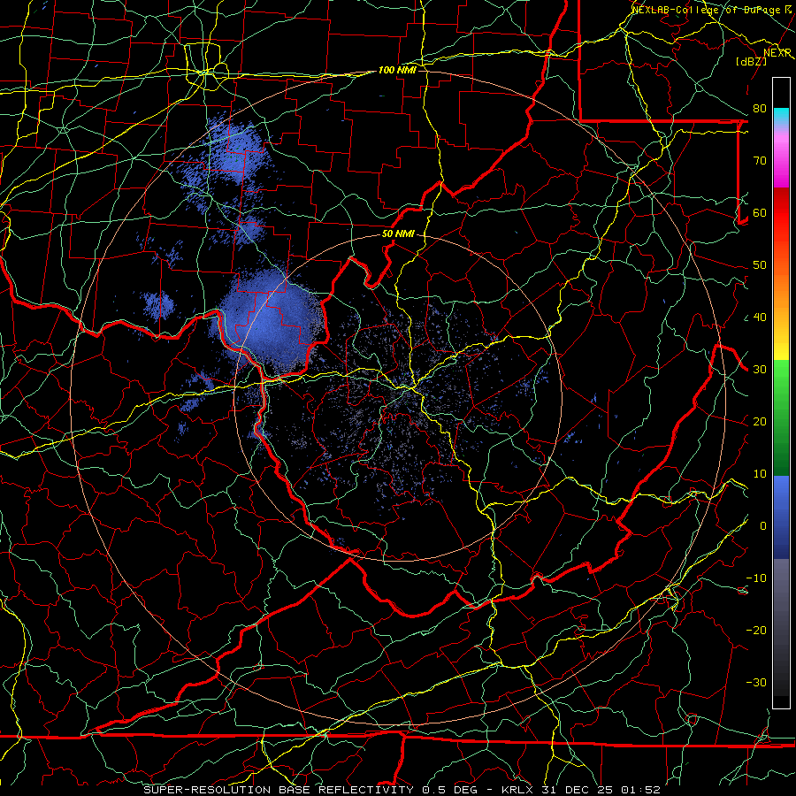The height and width of the screenshot is (796, 796).
Task: Click the -20 value on the dBZ scale
Action: pyautogui.click(x=756, y=631)
